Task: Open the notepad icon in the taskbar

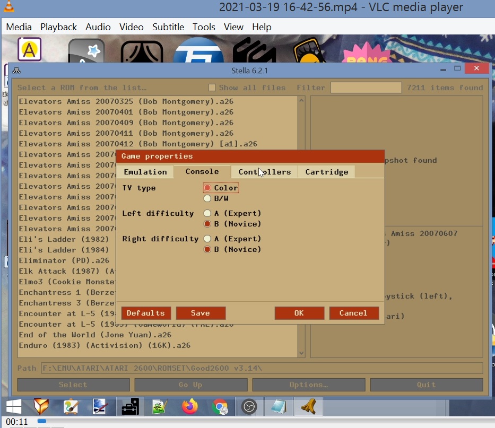Action: coord(279,407)
